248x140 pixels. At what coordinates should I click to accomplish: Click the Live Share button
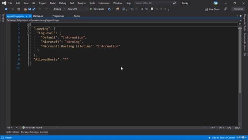(x=212, y=9)
